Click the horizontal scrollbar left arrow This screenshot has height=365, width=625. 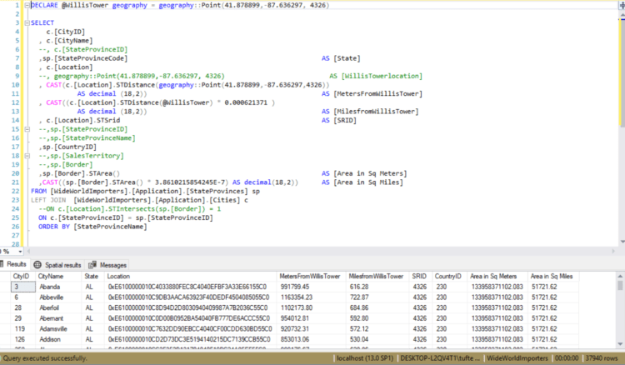point(28,251)
